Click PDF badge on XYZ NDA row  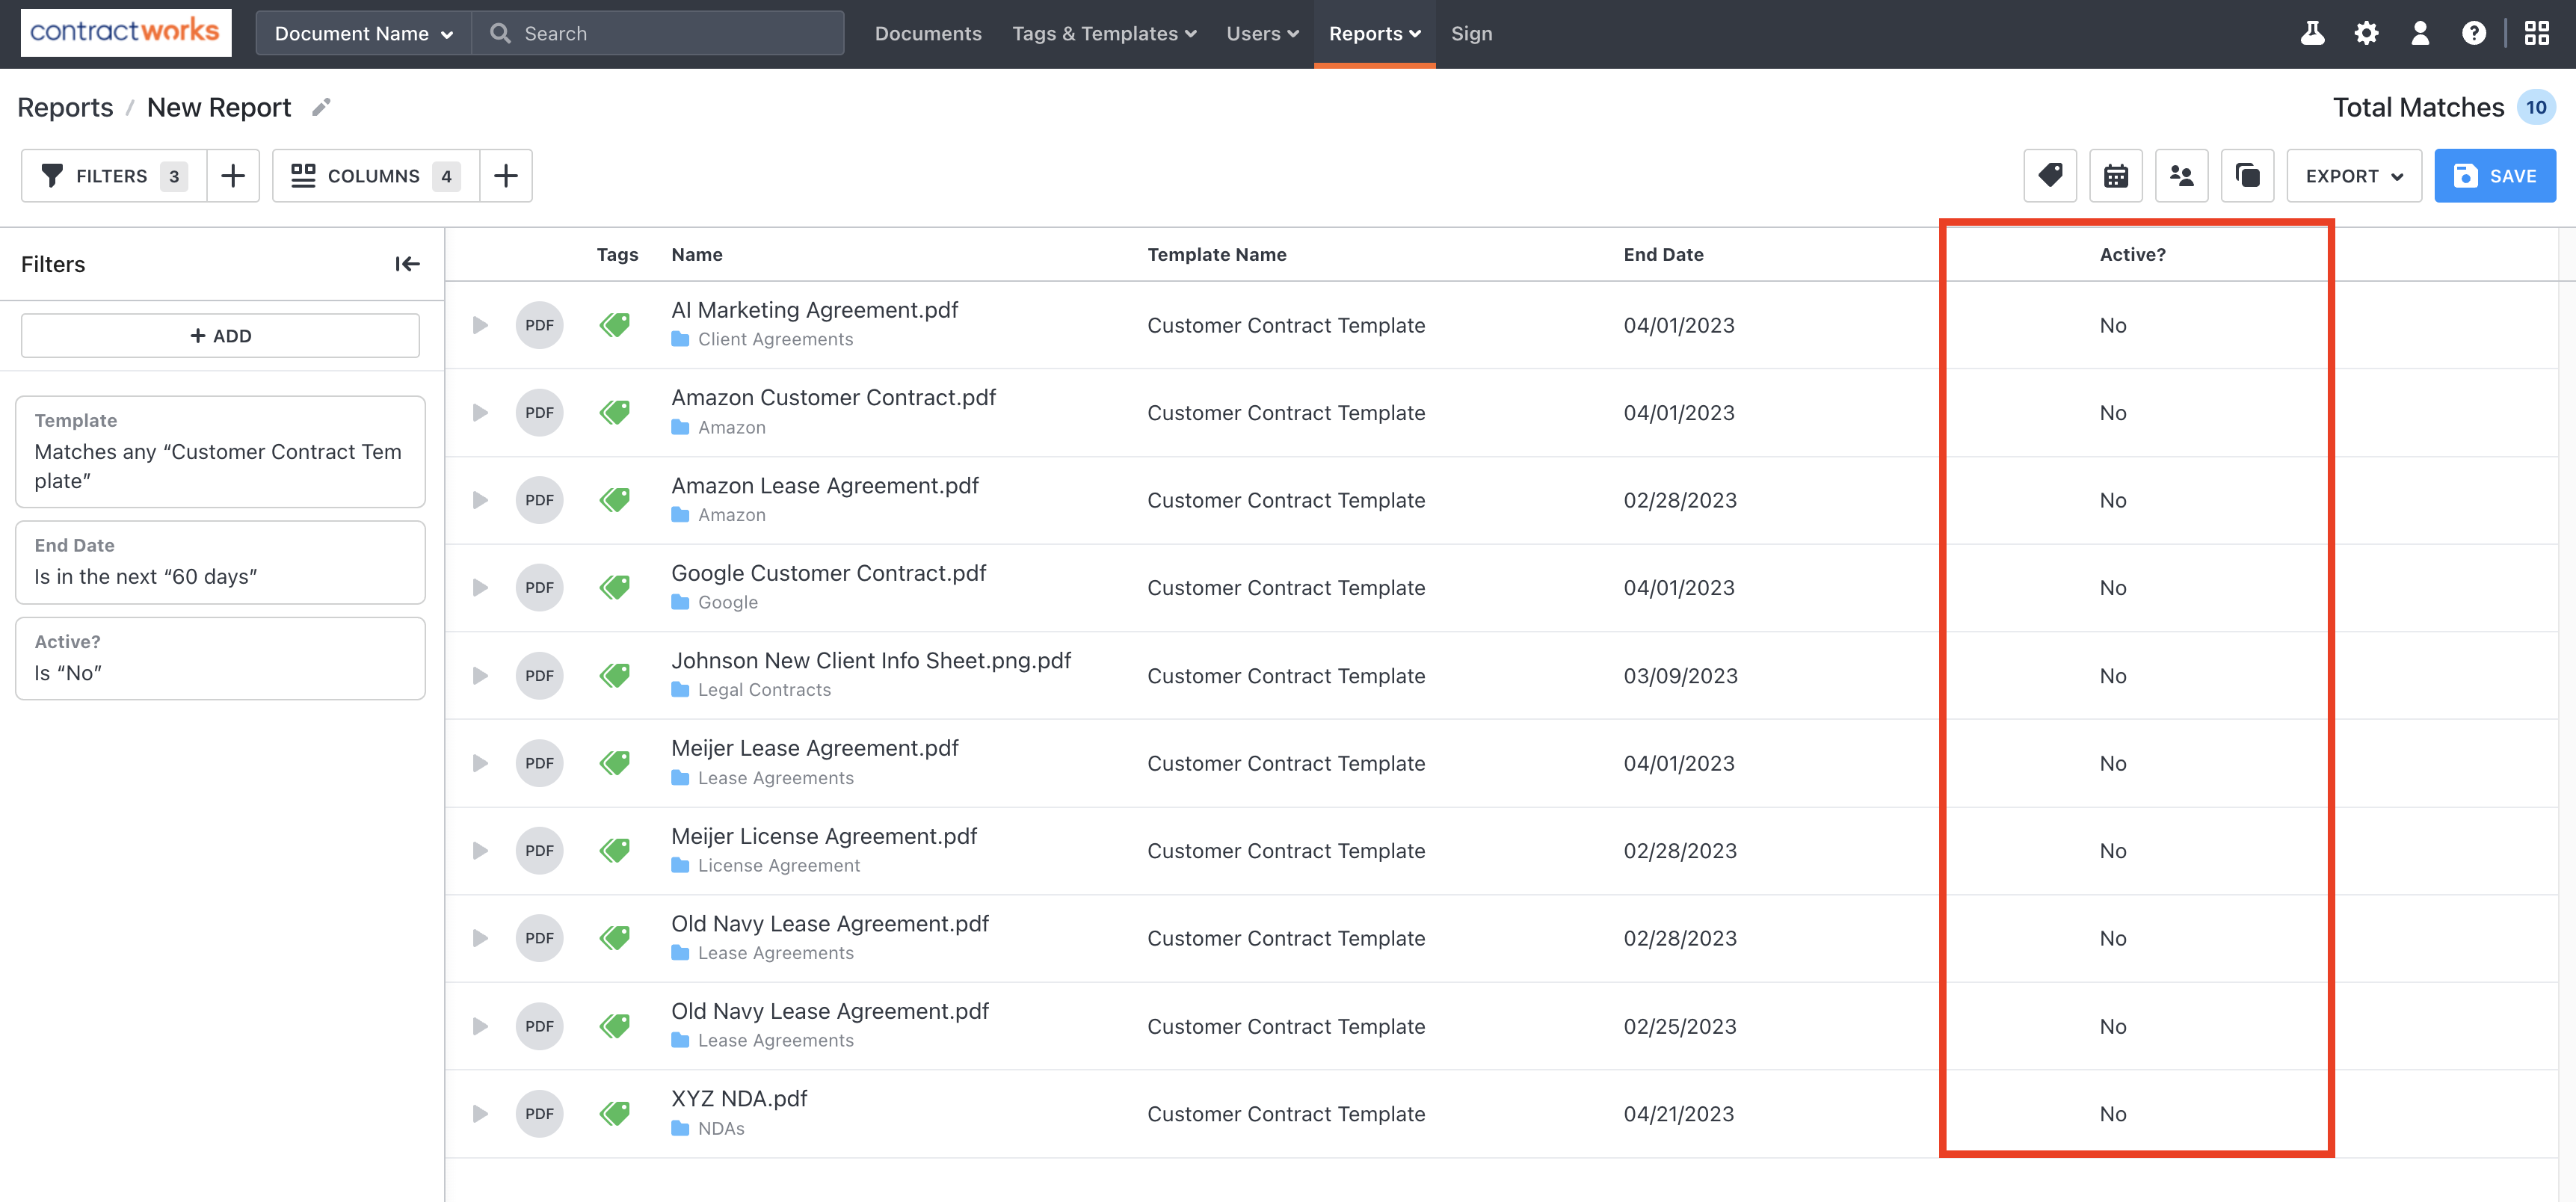pos(540,1113)
